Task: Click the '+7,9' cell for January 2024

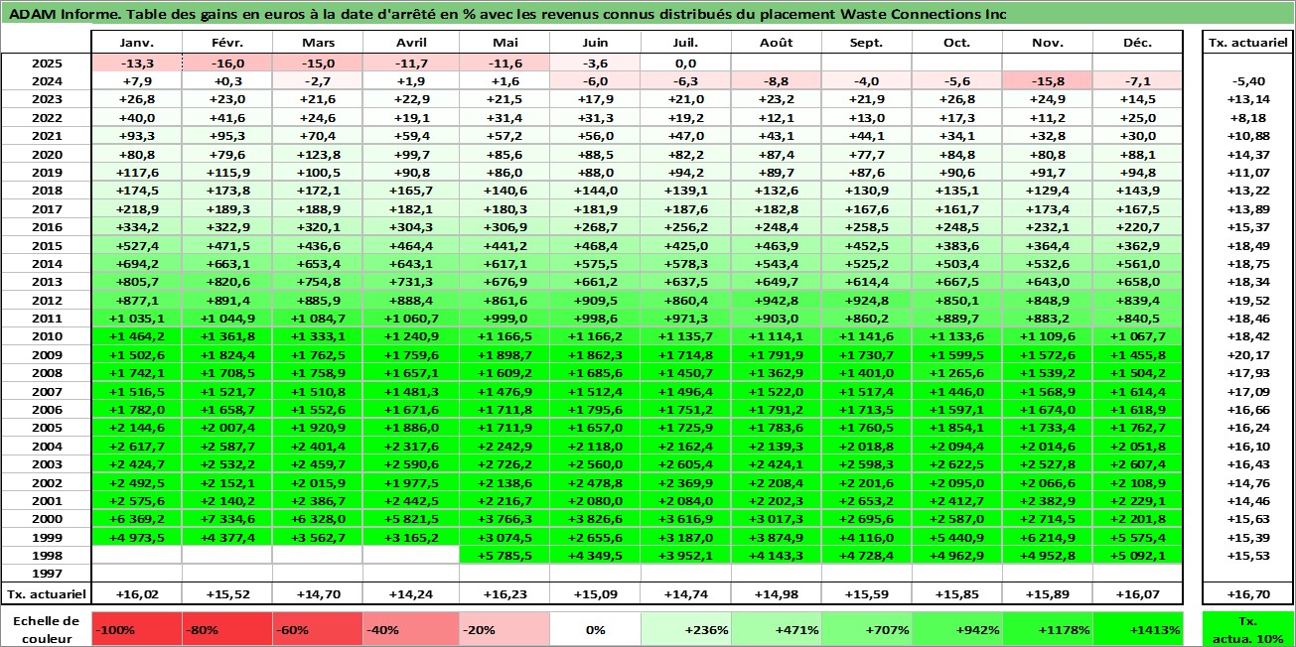Action: point(136,81)
